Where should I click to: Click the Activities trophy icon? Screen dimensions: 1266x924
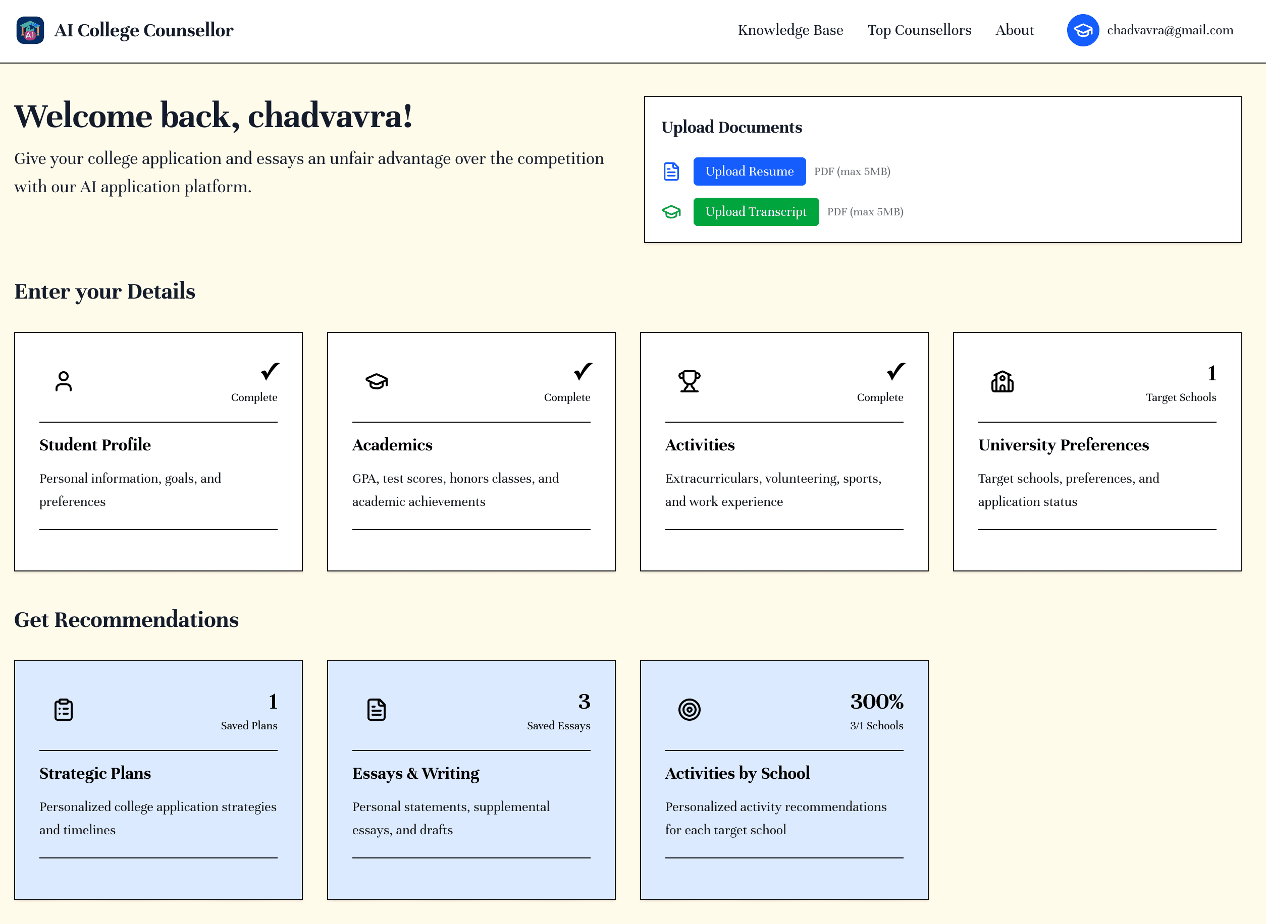coord(689,381)
